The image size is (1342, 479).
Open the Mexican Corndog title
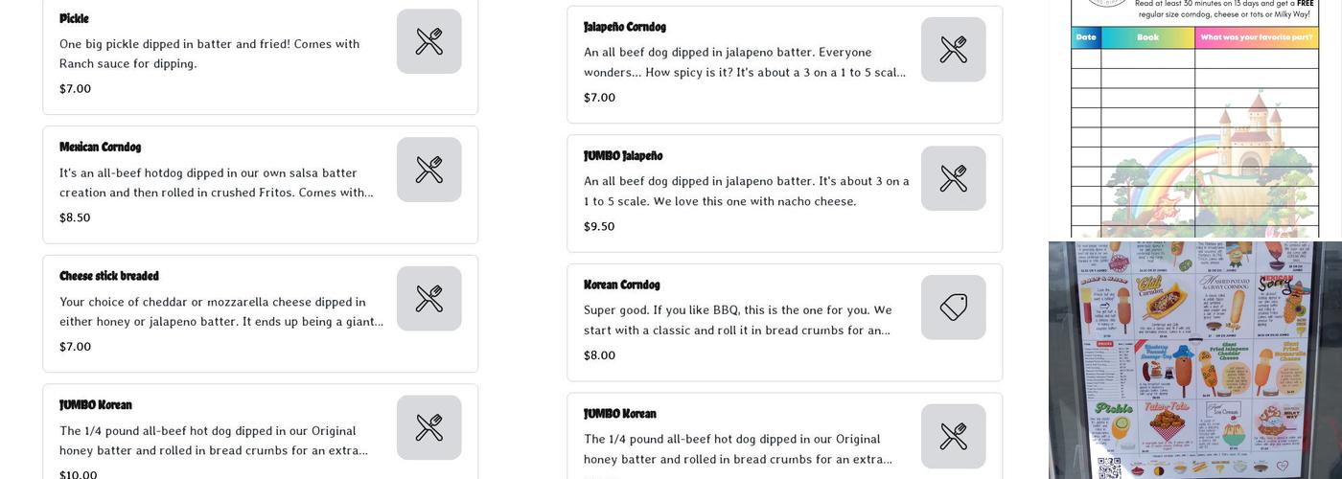click(100, 147)
